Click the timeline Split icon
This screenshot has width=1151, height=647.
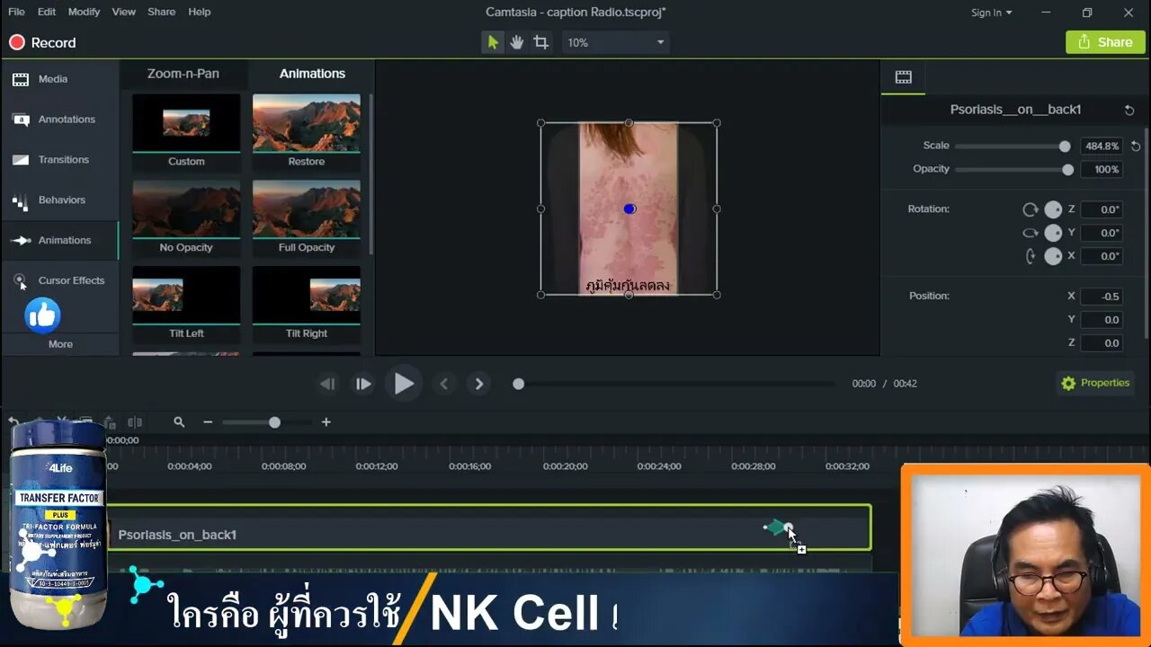pyautogui.click(x=135, y=422)
